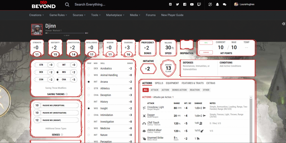Toggle Acrobatics proficiency circle
The image size is (286, 143).
pos(89,68)
